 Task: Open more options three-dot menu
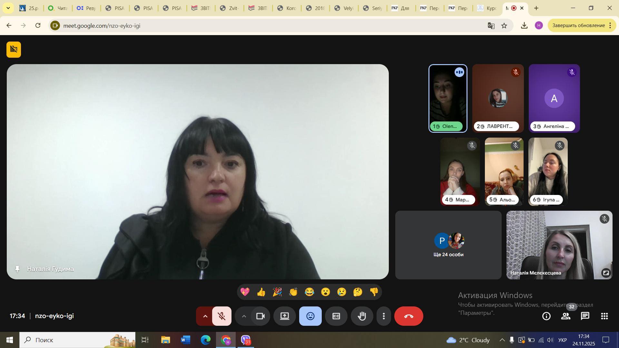[x=384, y=316]
